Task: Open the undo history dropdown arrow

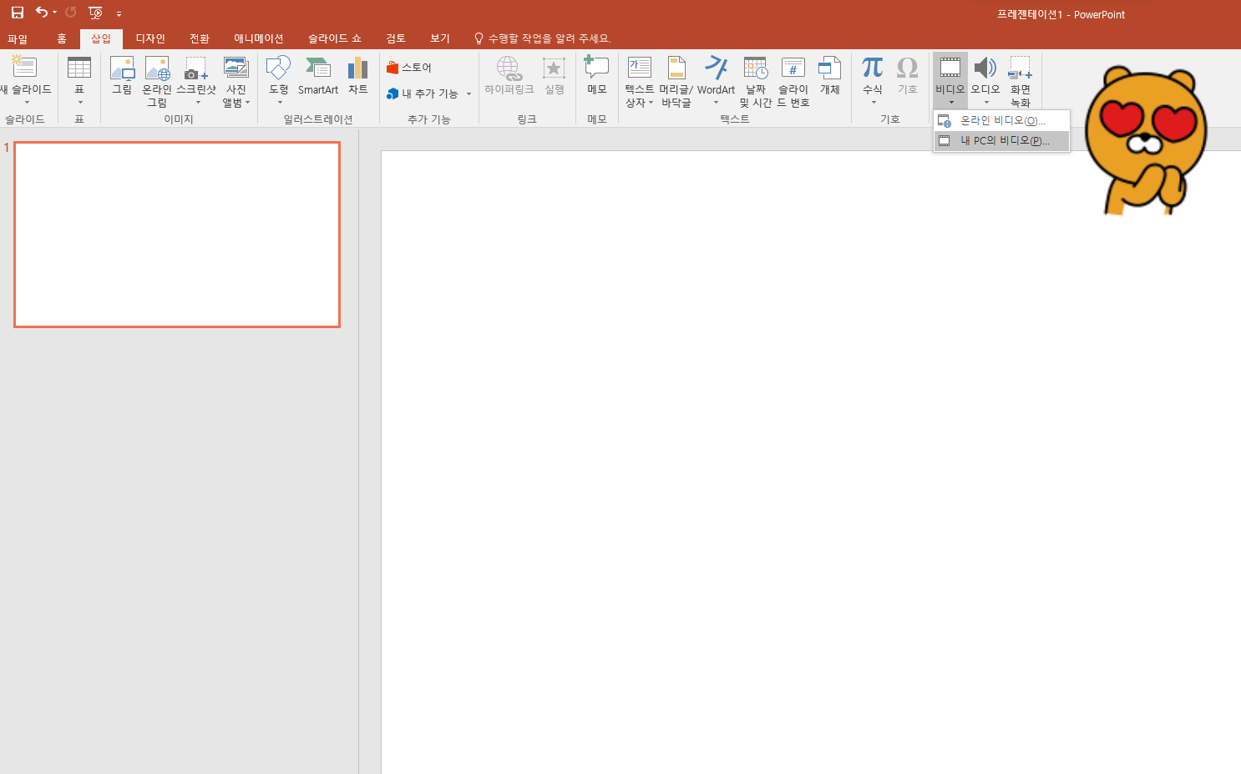Action: [54, 13]
